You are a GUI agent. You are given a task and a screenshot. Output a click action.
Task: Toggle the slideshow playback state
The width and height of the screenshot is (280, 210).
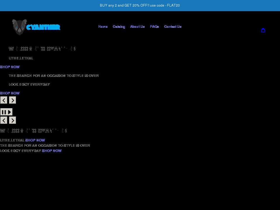[6, 112]
